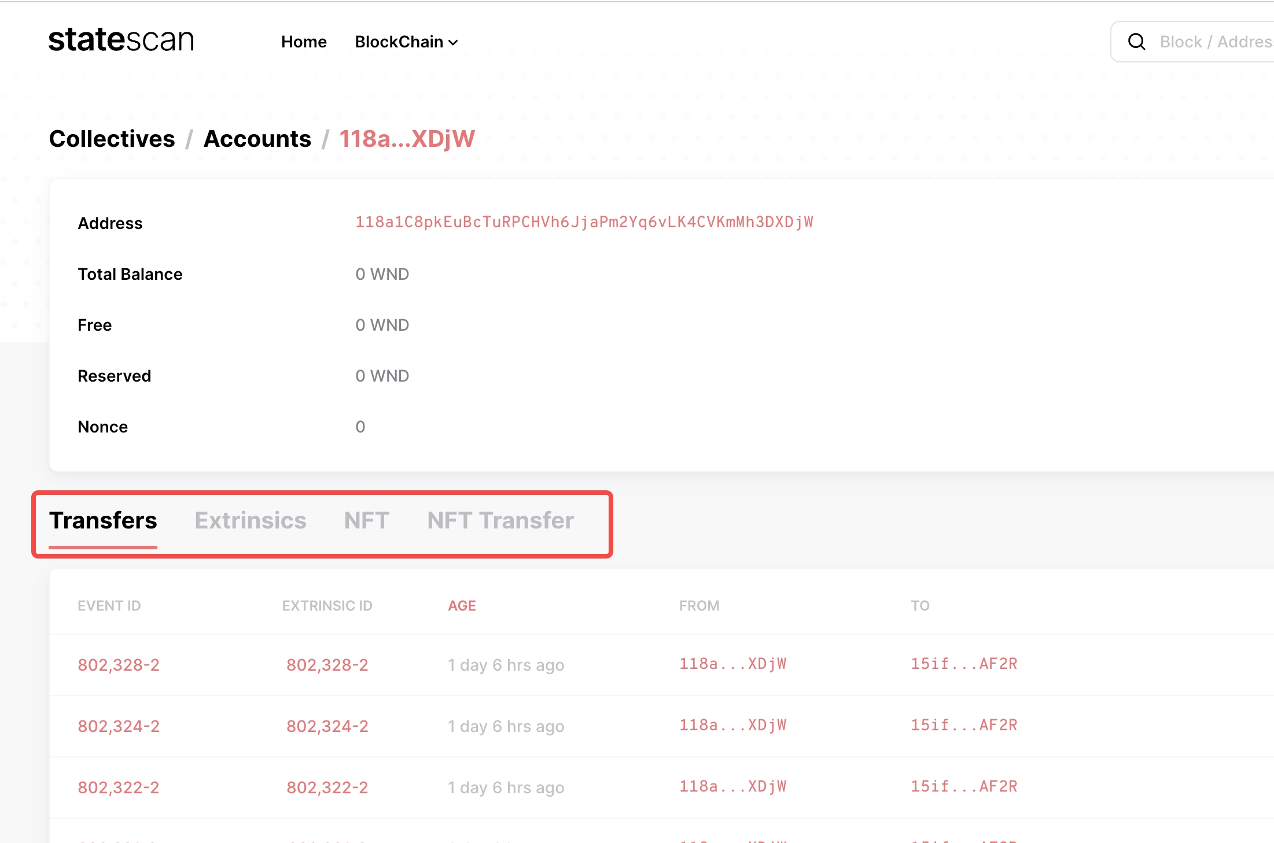The image size is (1274, 843).
Task: Open extrinsic ID 802,322-2
Action: click(327, 787)
